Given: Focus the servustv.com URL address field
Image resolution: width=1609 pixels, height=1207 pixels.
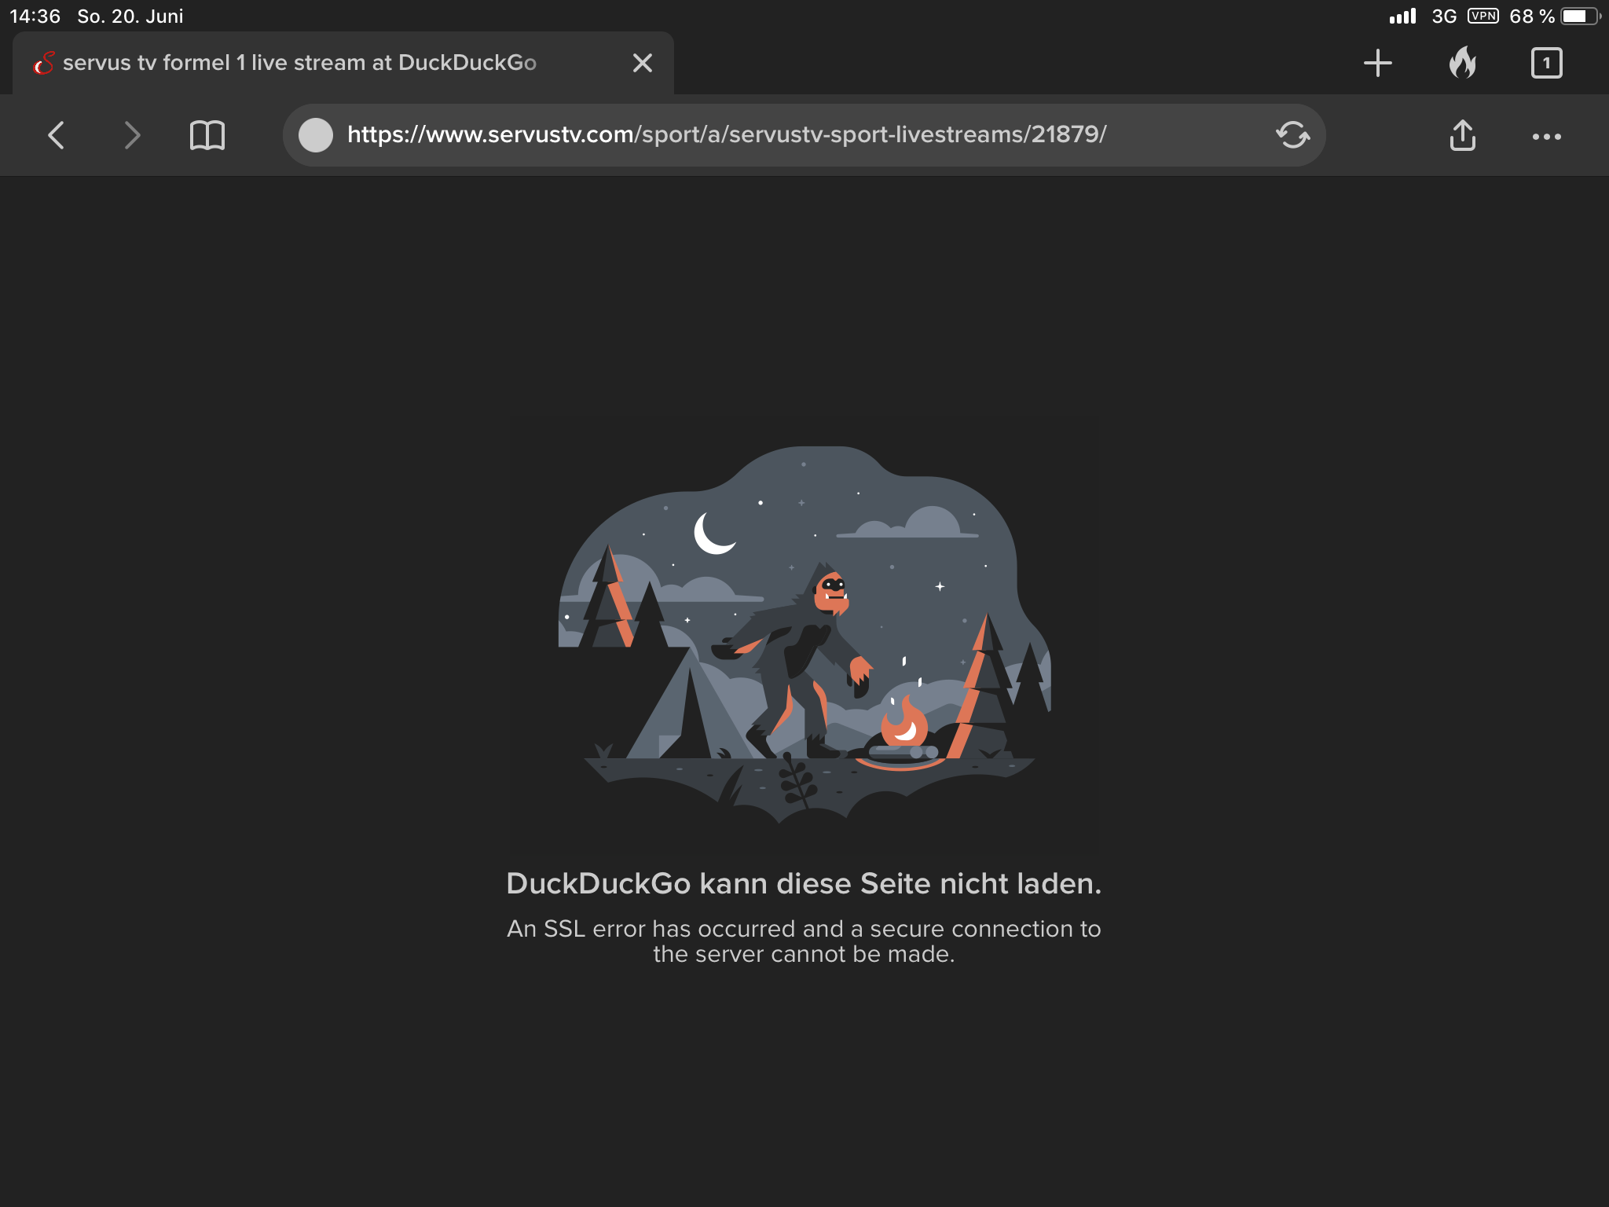Looking at the screenshot, I should click(804, 135).
